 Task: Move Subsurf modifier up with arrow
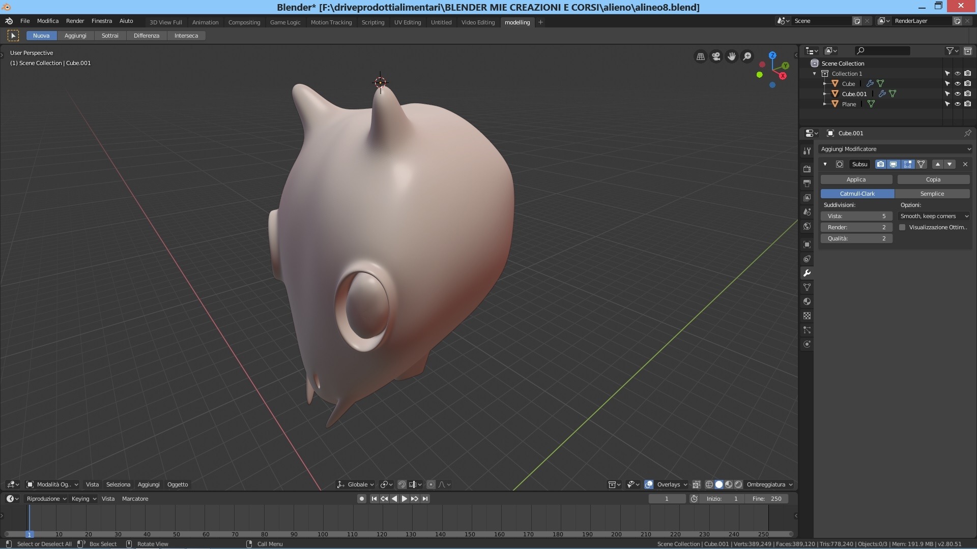point(938,164)
